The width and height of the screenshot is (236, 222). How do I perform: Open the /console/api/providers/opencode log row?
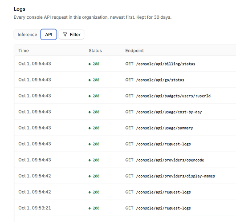[125, 160]
